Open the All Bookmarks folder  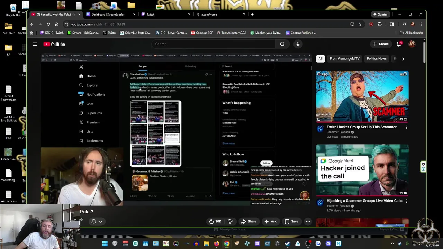[411, 33]
